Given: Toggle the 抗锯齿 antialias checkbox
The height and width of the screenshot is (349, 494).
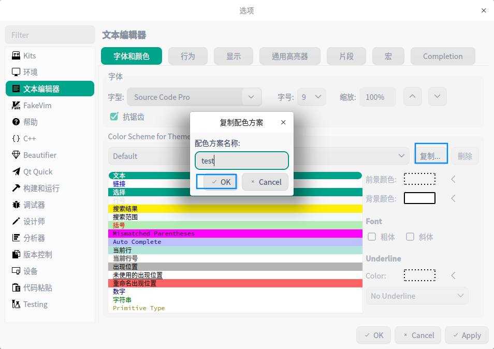Looking at the screenshot, I should tap(114, 117).
